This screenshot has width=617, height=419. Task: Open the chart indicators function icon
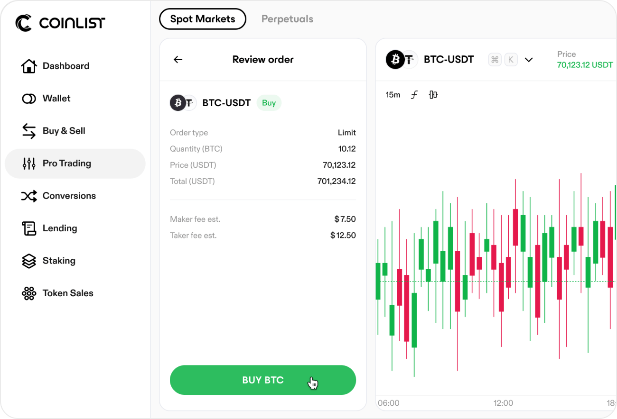point(414,95)
